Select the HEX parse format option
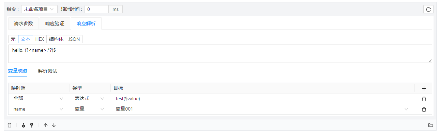Screen dimensions: 439x134 (40, 39)
